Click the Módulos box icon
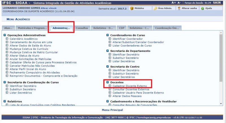 click(x=132, y=8)
